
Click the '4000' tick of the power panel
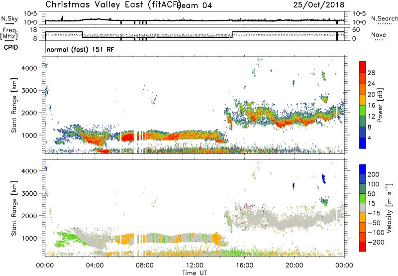(29, 68)
